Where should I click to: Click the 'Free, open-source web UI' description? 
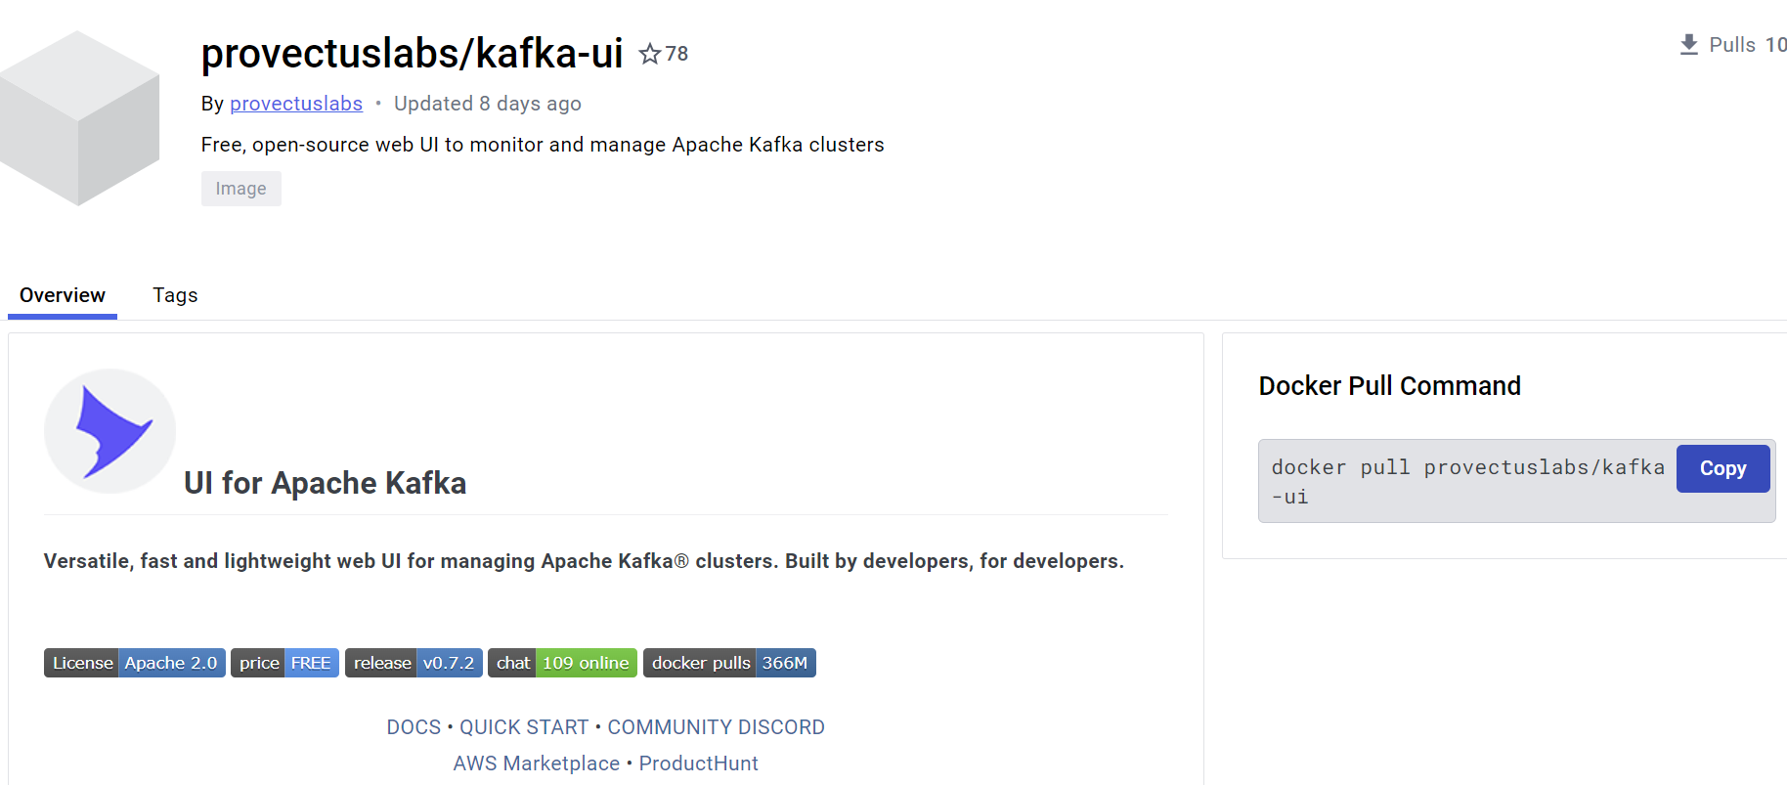coord(543,145)
